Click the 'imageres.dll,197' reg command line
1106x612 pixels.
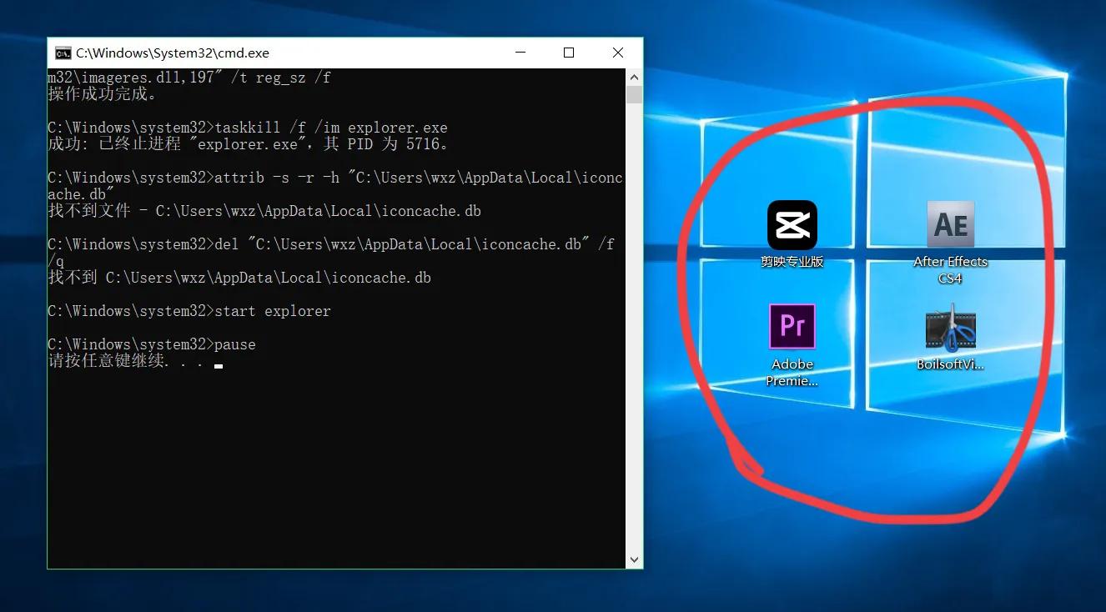[x=189, y=78]
